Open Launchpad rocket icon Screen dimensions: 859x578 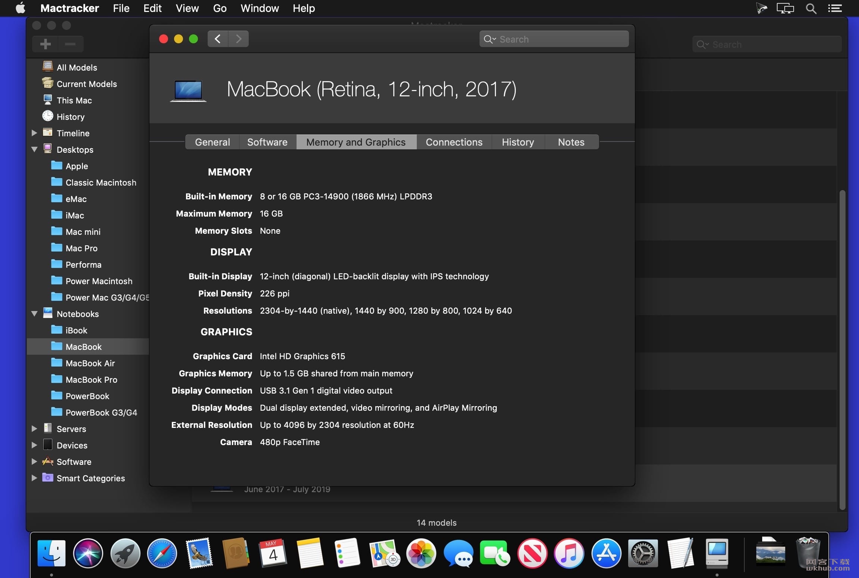coord(125,553)
